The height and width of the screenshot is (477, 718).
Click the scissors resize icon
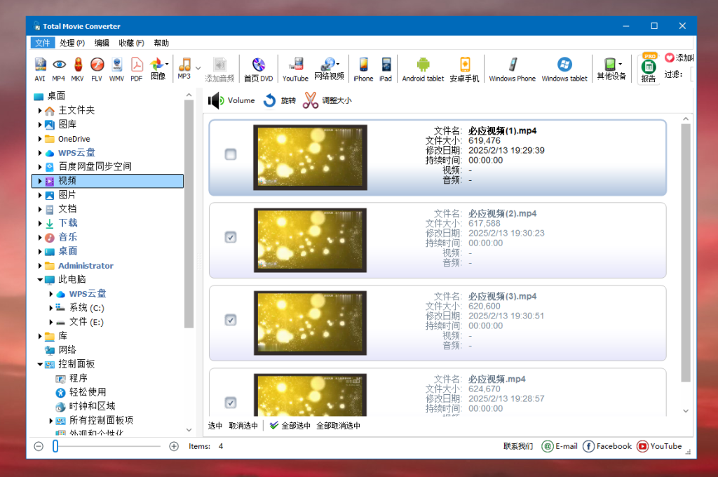[x=311, y=101]
